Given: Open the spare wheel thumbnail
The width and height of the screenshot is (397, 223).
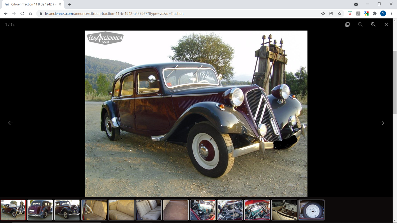Looking at the screenshot, I should click(311, 210).
